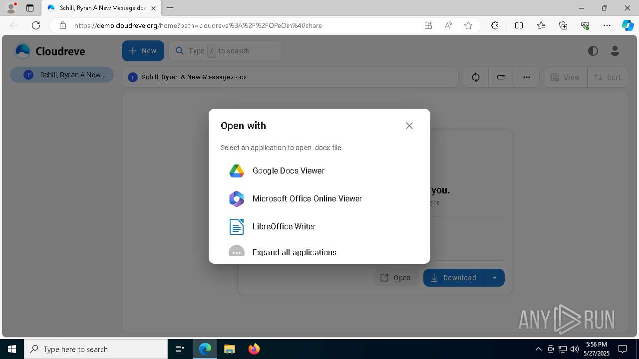Screen dimensions: 639x359
Task: Open browser extensions icon
Action: (x=495, y=25)
